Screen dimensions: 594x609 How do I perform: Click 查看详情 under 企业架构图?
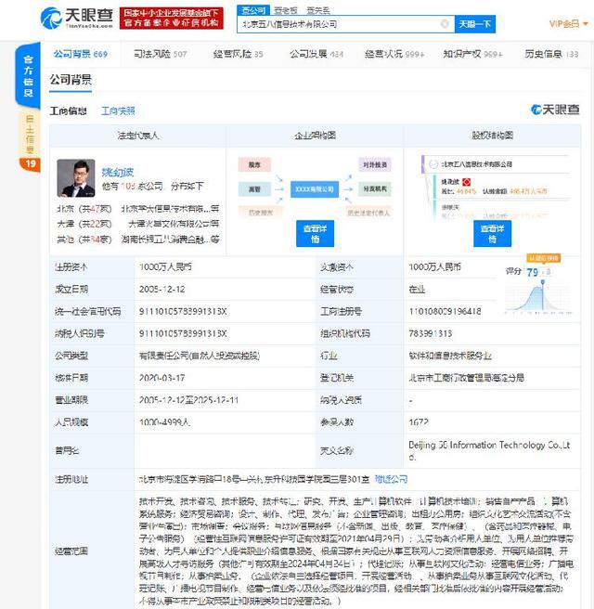point(315,233)
